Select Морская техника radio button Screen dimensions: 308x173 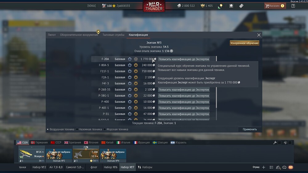pyautogui.click(x=105, y=129)
